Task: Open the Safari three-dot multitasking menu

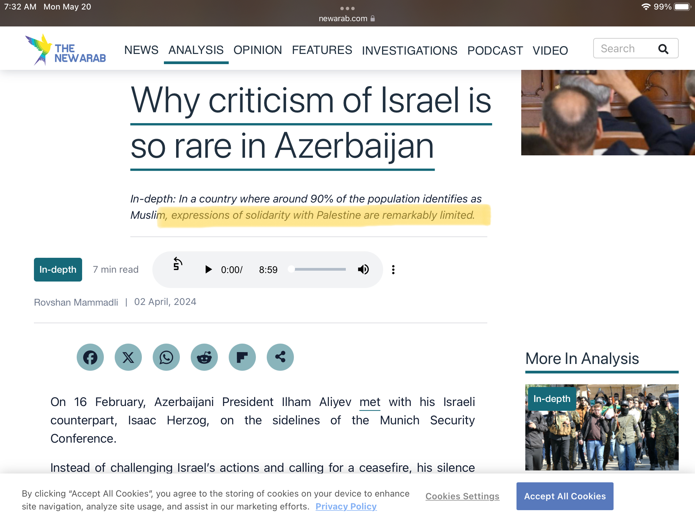Action: point(347,8)
